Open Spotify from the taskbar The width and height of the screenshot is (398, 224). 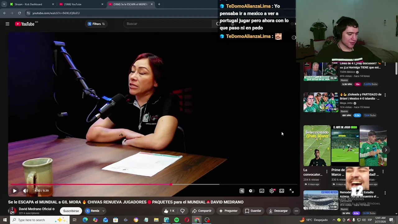click(177, 220)
